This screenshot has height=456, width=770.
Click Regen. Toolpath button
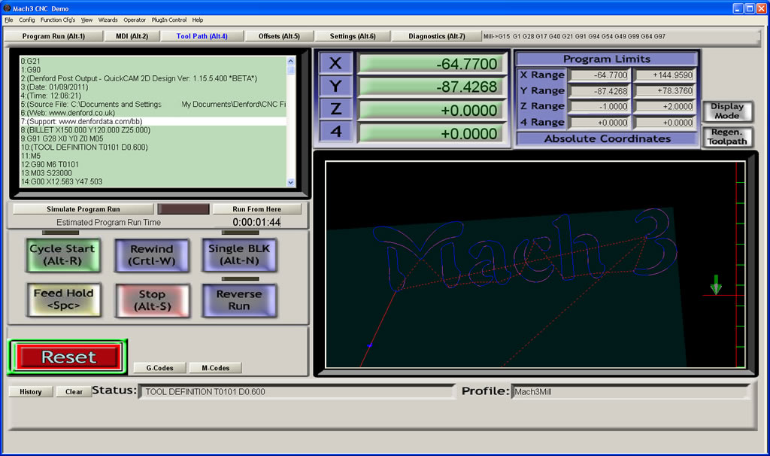pyautogui.click(x=727, y=137)
